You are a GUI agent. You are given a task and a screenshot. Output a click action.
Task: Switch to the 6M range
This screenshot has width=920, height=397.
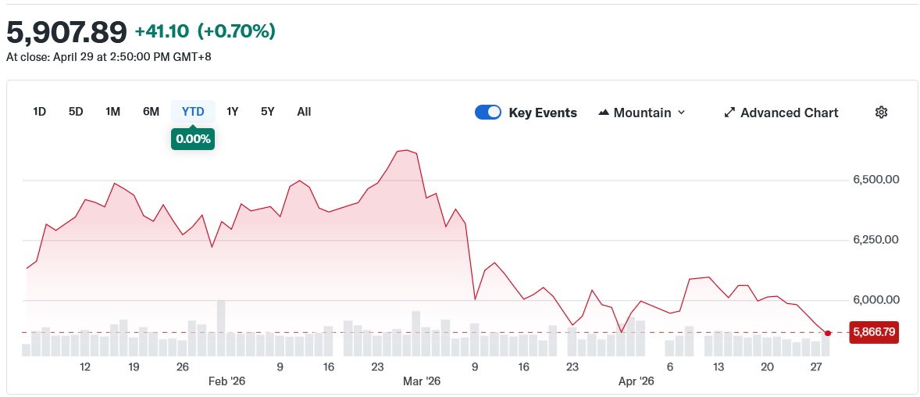151,112
